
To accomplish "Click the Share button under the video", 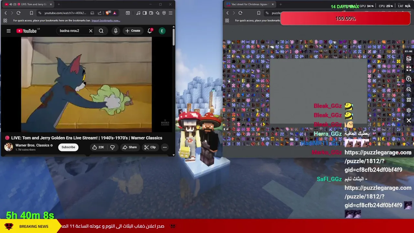I will [129, 147].
